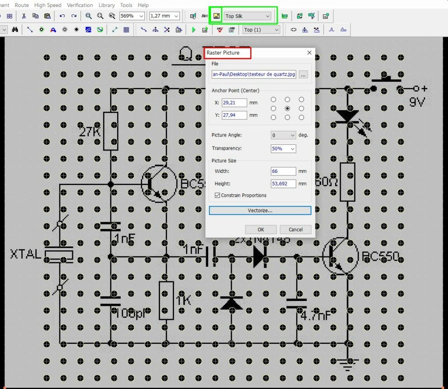Click the anchor X coordinate field
The width and height of the screenshot is (448, 389).
234,102
